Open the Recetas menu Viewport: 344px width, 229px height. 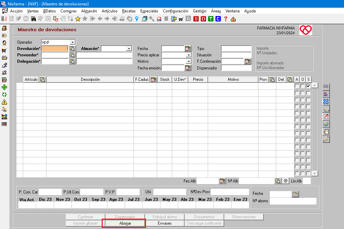point(129,11)
